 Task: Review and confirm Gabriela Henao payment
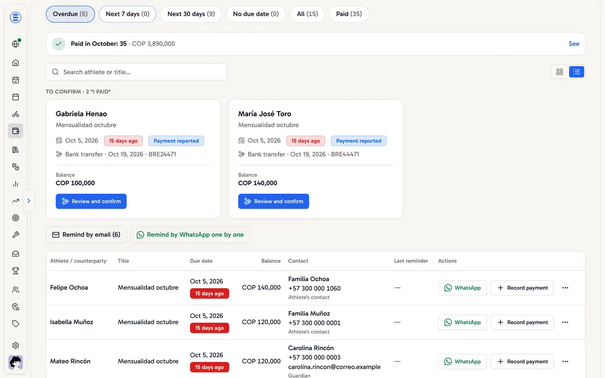click(x=91, y=201)
